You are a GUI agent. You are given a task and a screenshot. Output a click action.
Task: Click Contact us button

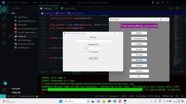[x=139, y=71]
